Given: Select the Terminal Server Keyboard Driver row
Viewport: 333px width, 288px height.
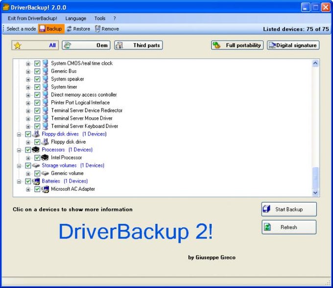Looking at the screenshot, I should tap(85, 126).
